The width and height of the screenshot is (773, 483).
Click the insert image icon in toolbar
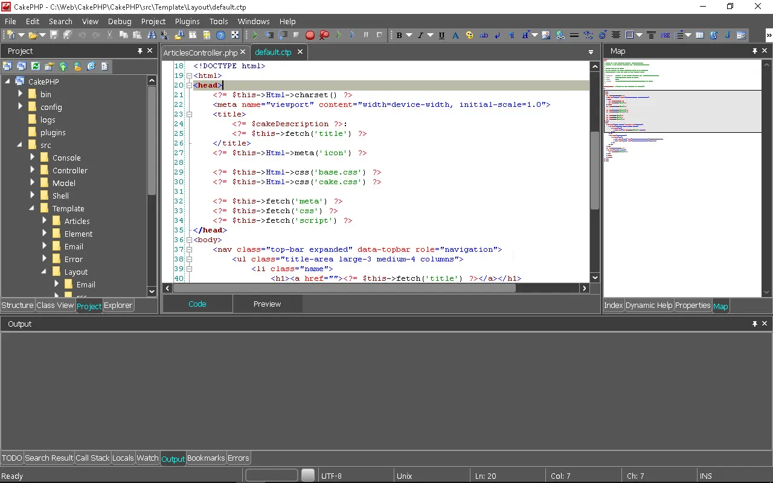pos(546,36)
